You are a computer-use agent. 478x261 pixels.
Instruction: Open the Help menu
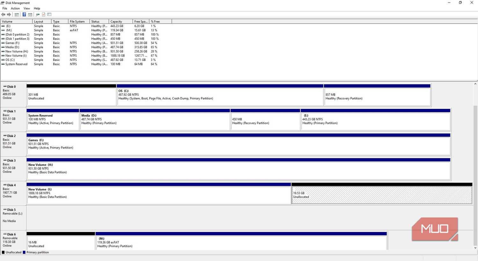click(37, 8)
